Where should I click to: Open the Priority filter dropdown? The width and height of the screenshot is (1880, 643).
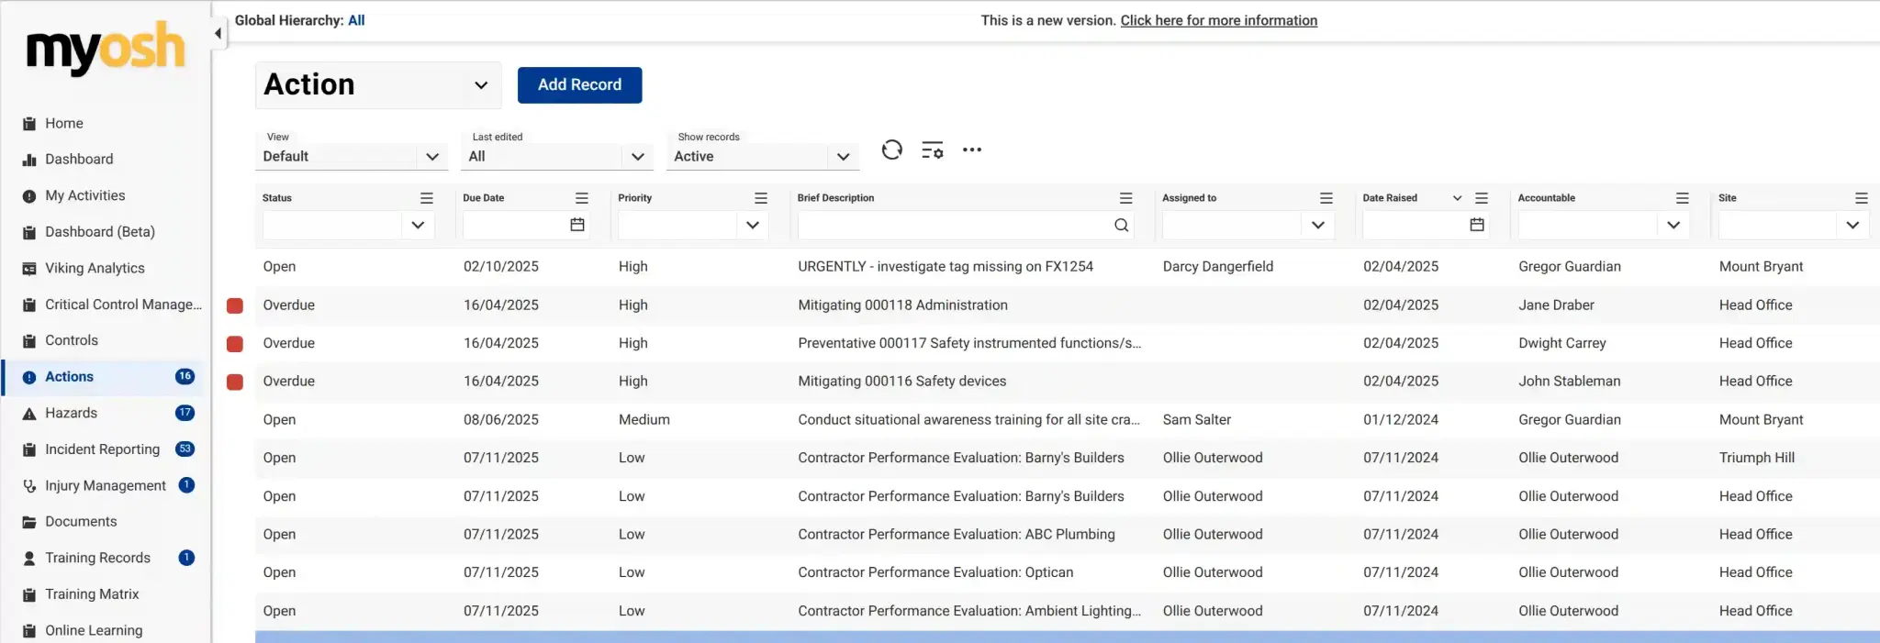pyautogui.click(x=753, y=225)
